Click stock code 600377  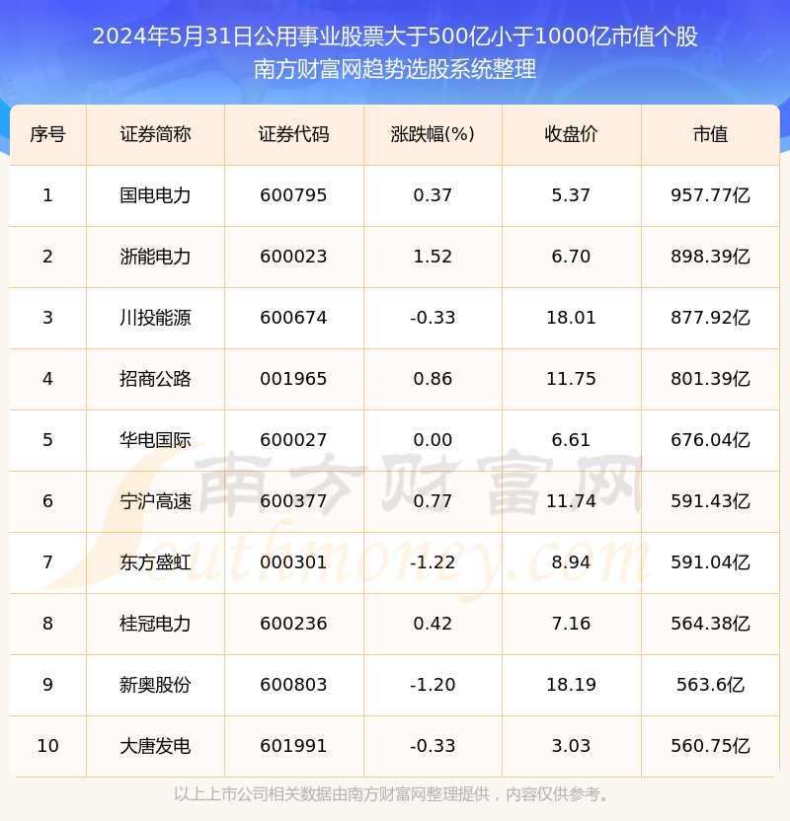[x=293, y=501]
